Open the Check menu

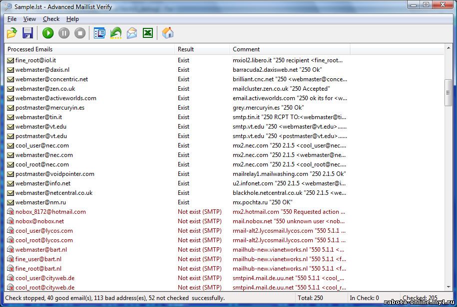[51, 19]
